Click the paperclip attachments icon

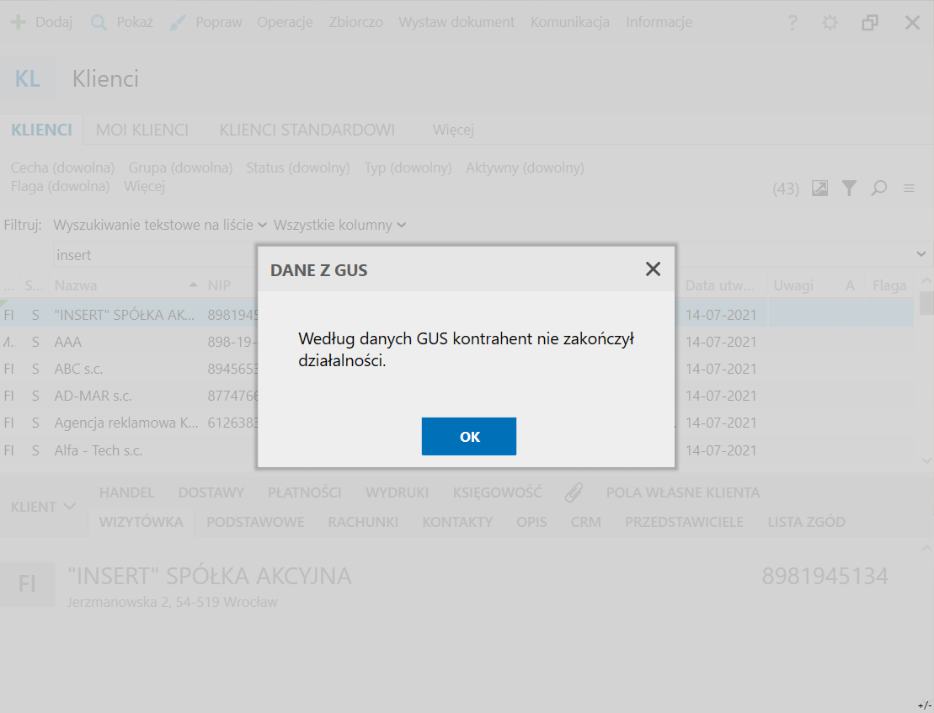point(574,492)
